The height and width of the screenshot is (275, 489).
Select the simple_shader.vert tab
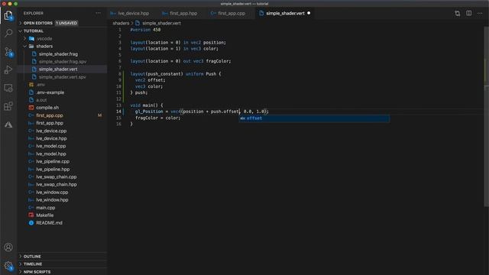[x=285, y=14]
